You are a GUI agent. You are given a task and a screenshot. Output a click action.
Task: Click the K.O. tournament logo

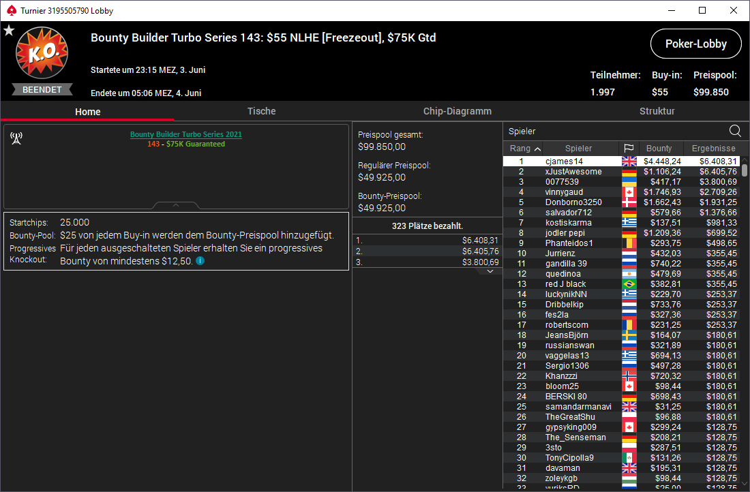tap(42, 52)
